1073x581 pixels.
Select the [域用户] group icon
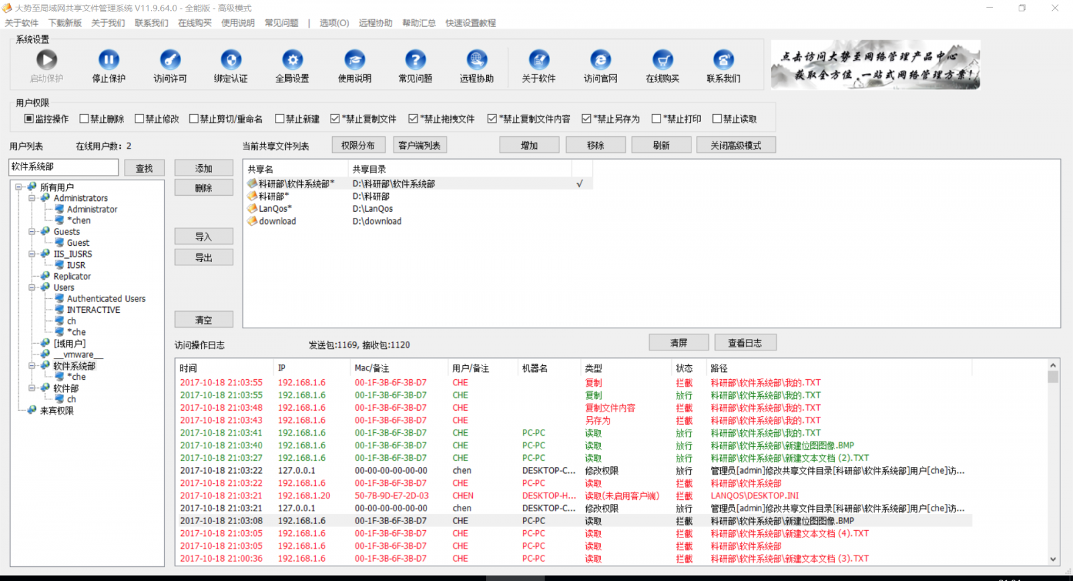click(45, 343)
